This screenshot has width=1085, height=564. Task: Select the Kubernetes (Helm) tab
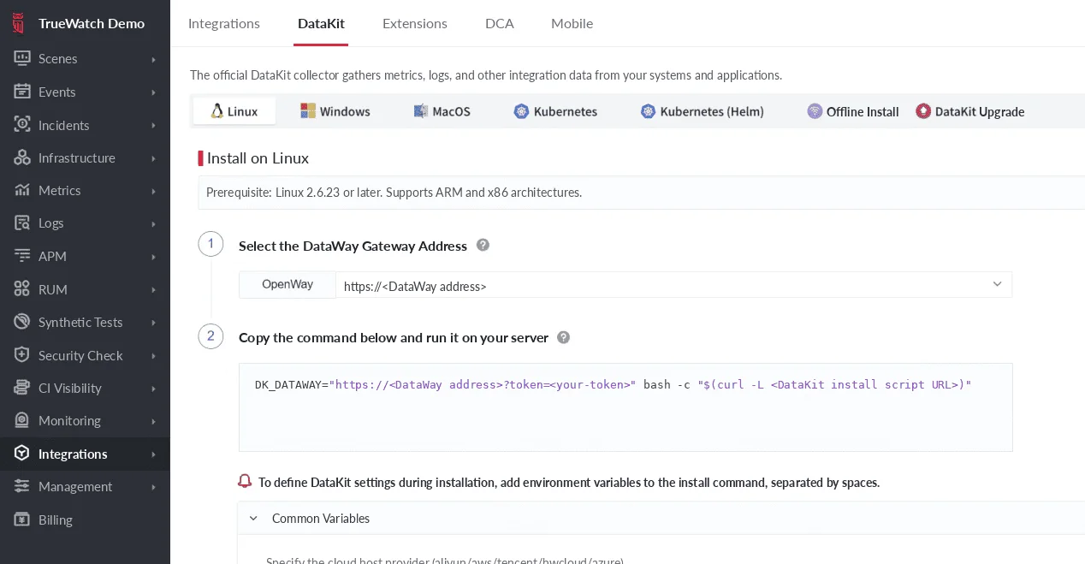(702, 111)
